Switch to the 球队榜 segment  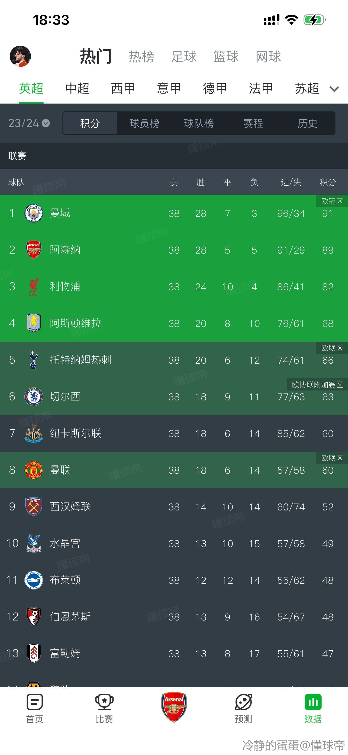point(199,123)
